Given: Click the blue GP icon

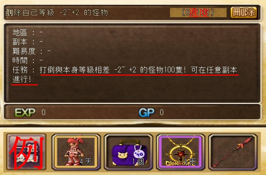Looking at the screenshot, I should pos(147,112).
